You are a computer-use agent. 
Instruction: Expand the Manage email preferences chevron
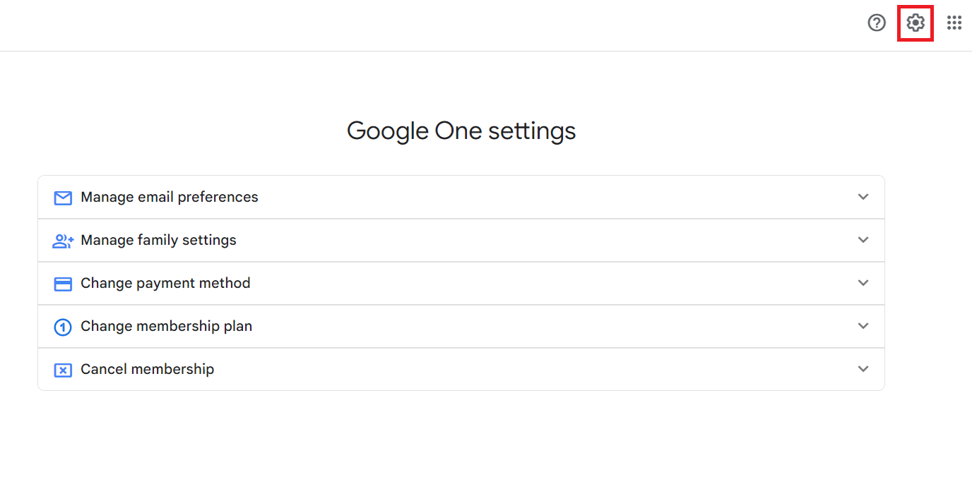[x=863, y=197]
